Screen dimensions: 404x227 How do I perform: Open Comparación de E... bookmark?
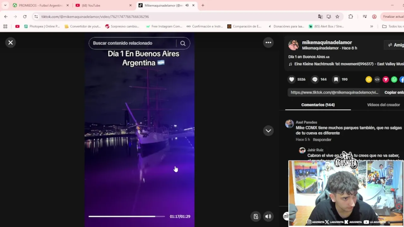pyautogui.click(x=245, y=26)
